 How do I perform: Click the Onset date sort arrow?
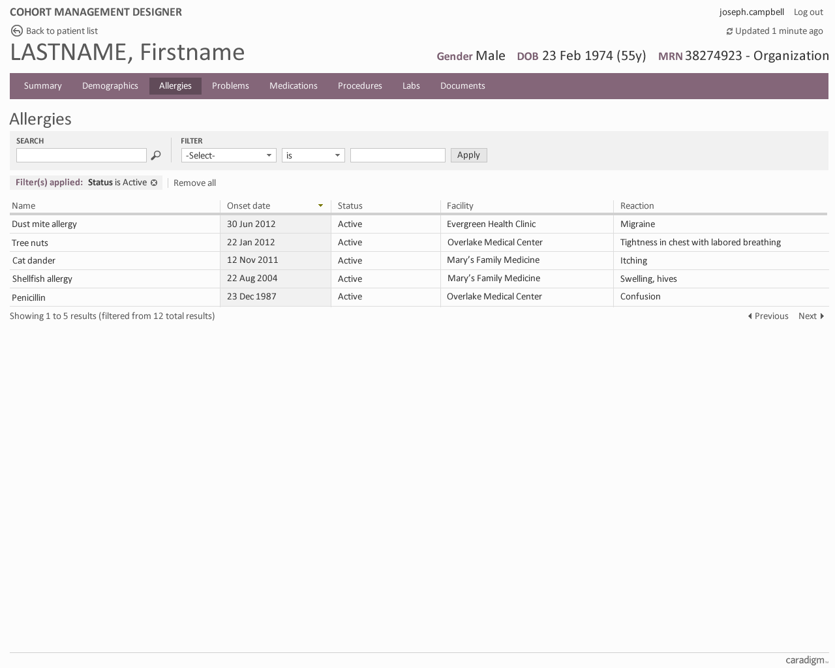point(320,205)
